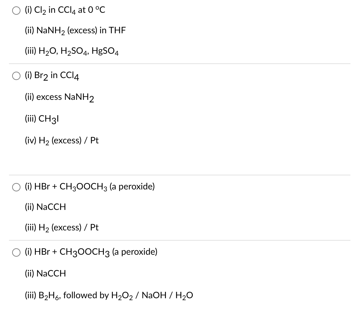Click the line 'NaNH₂ (excess) in THF'
The height and width of the screenshot is (320, 360).
75,30
